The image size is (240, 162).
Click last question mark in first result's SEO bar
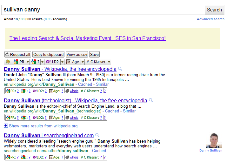click(x=105, y=91)
